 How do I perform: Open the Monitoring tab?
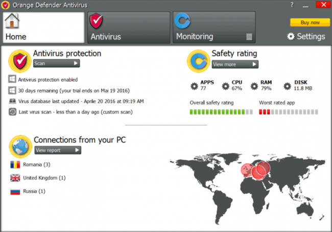[x=214, y=28]
